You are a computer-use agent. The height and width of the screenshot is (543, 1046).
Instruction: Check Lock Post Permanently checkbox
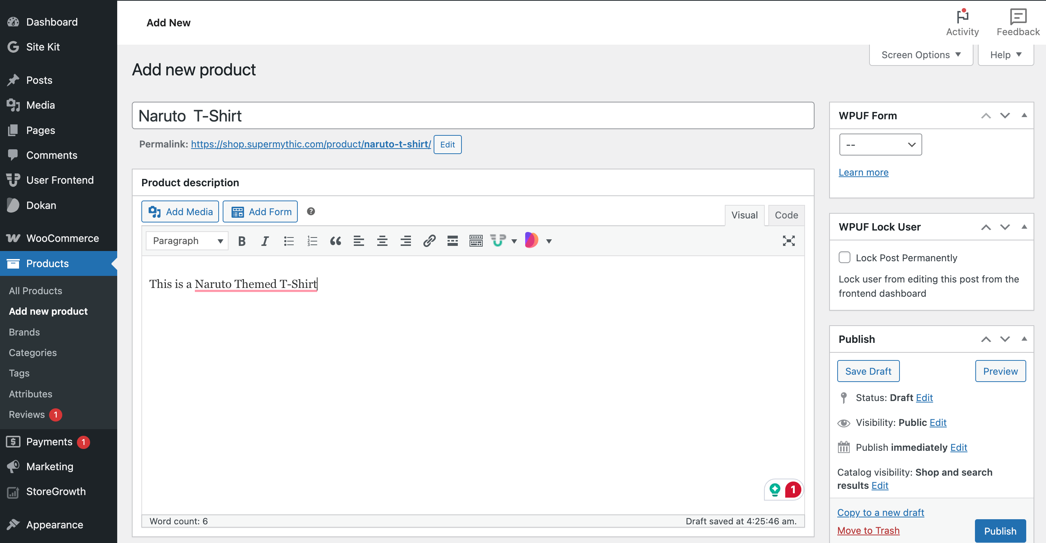[x=844, y=258]
